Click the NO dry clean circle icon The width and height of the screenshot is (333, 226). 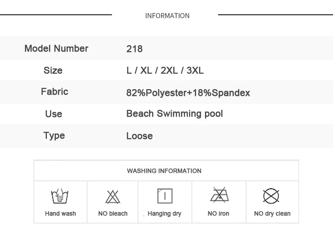pos(271,196)
